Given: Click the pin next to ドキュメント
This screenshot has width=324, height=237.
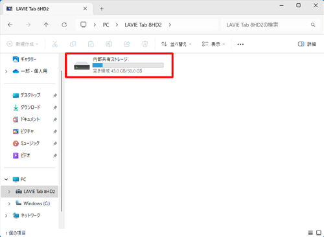Looking at the screenshot, I should pos(55,119).
